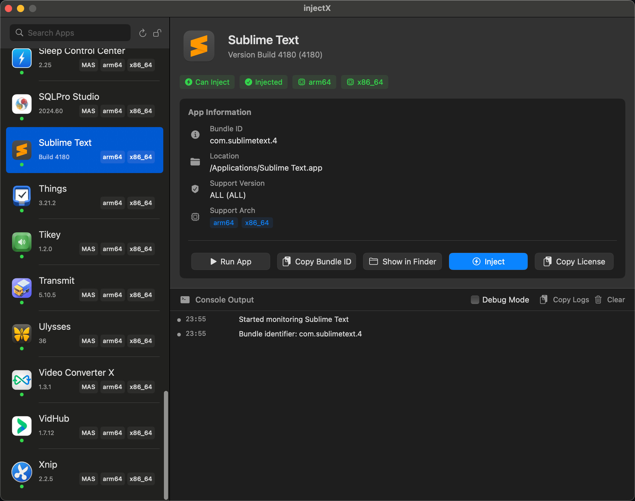Click the Injected status badge
635x501 pixels.
263,82
